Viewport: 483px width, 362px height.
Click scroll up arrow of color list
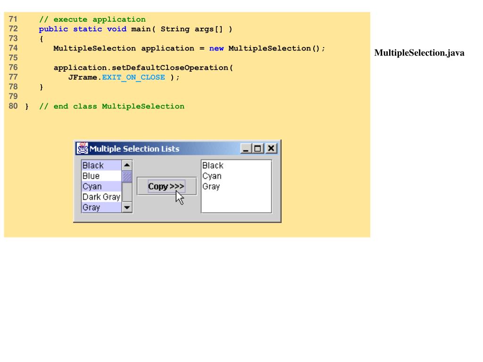tap(127, 165)
